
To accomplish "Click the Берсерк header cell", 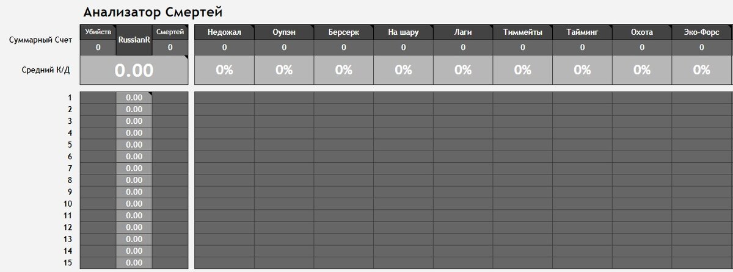I will (x=343, y=32).
